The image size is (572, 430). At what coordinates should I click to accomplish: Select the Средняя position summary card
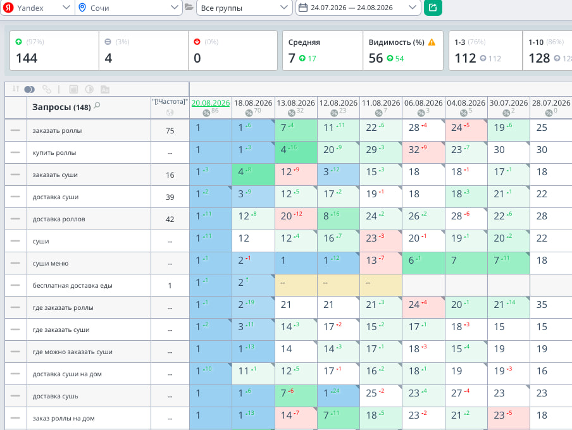[323, 51]
